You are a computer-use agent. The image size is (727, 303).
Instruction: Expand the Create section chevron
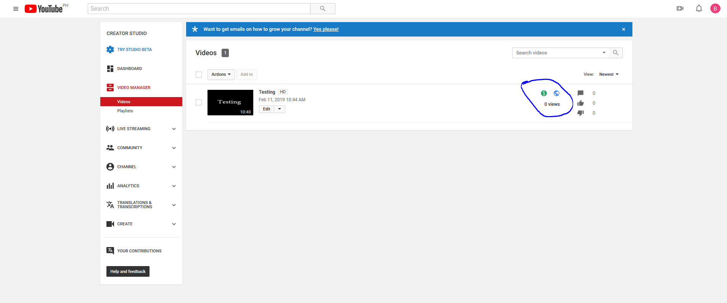tap(174, 224)
